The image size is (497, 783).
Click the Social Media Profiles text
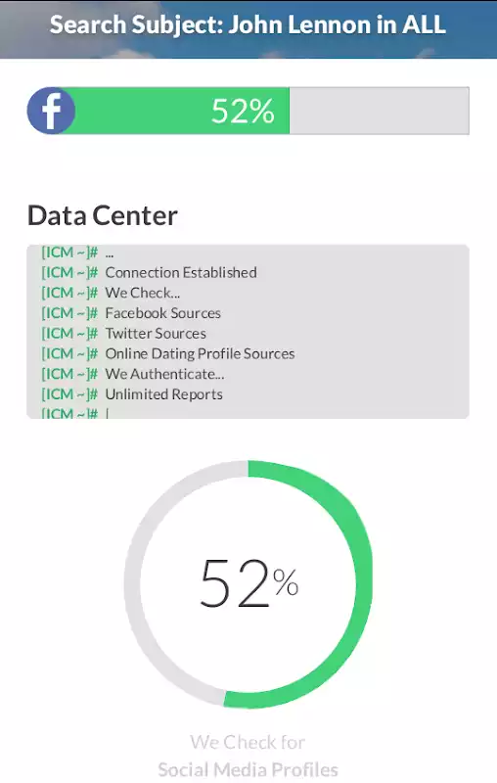248,769
